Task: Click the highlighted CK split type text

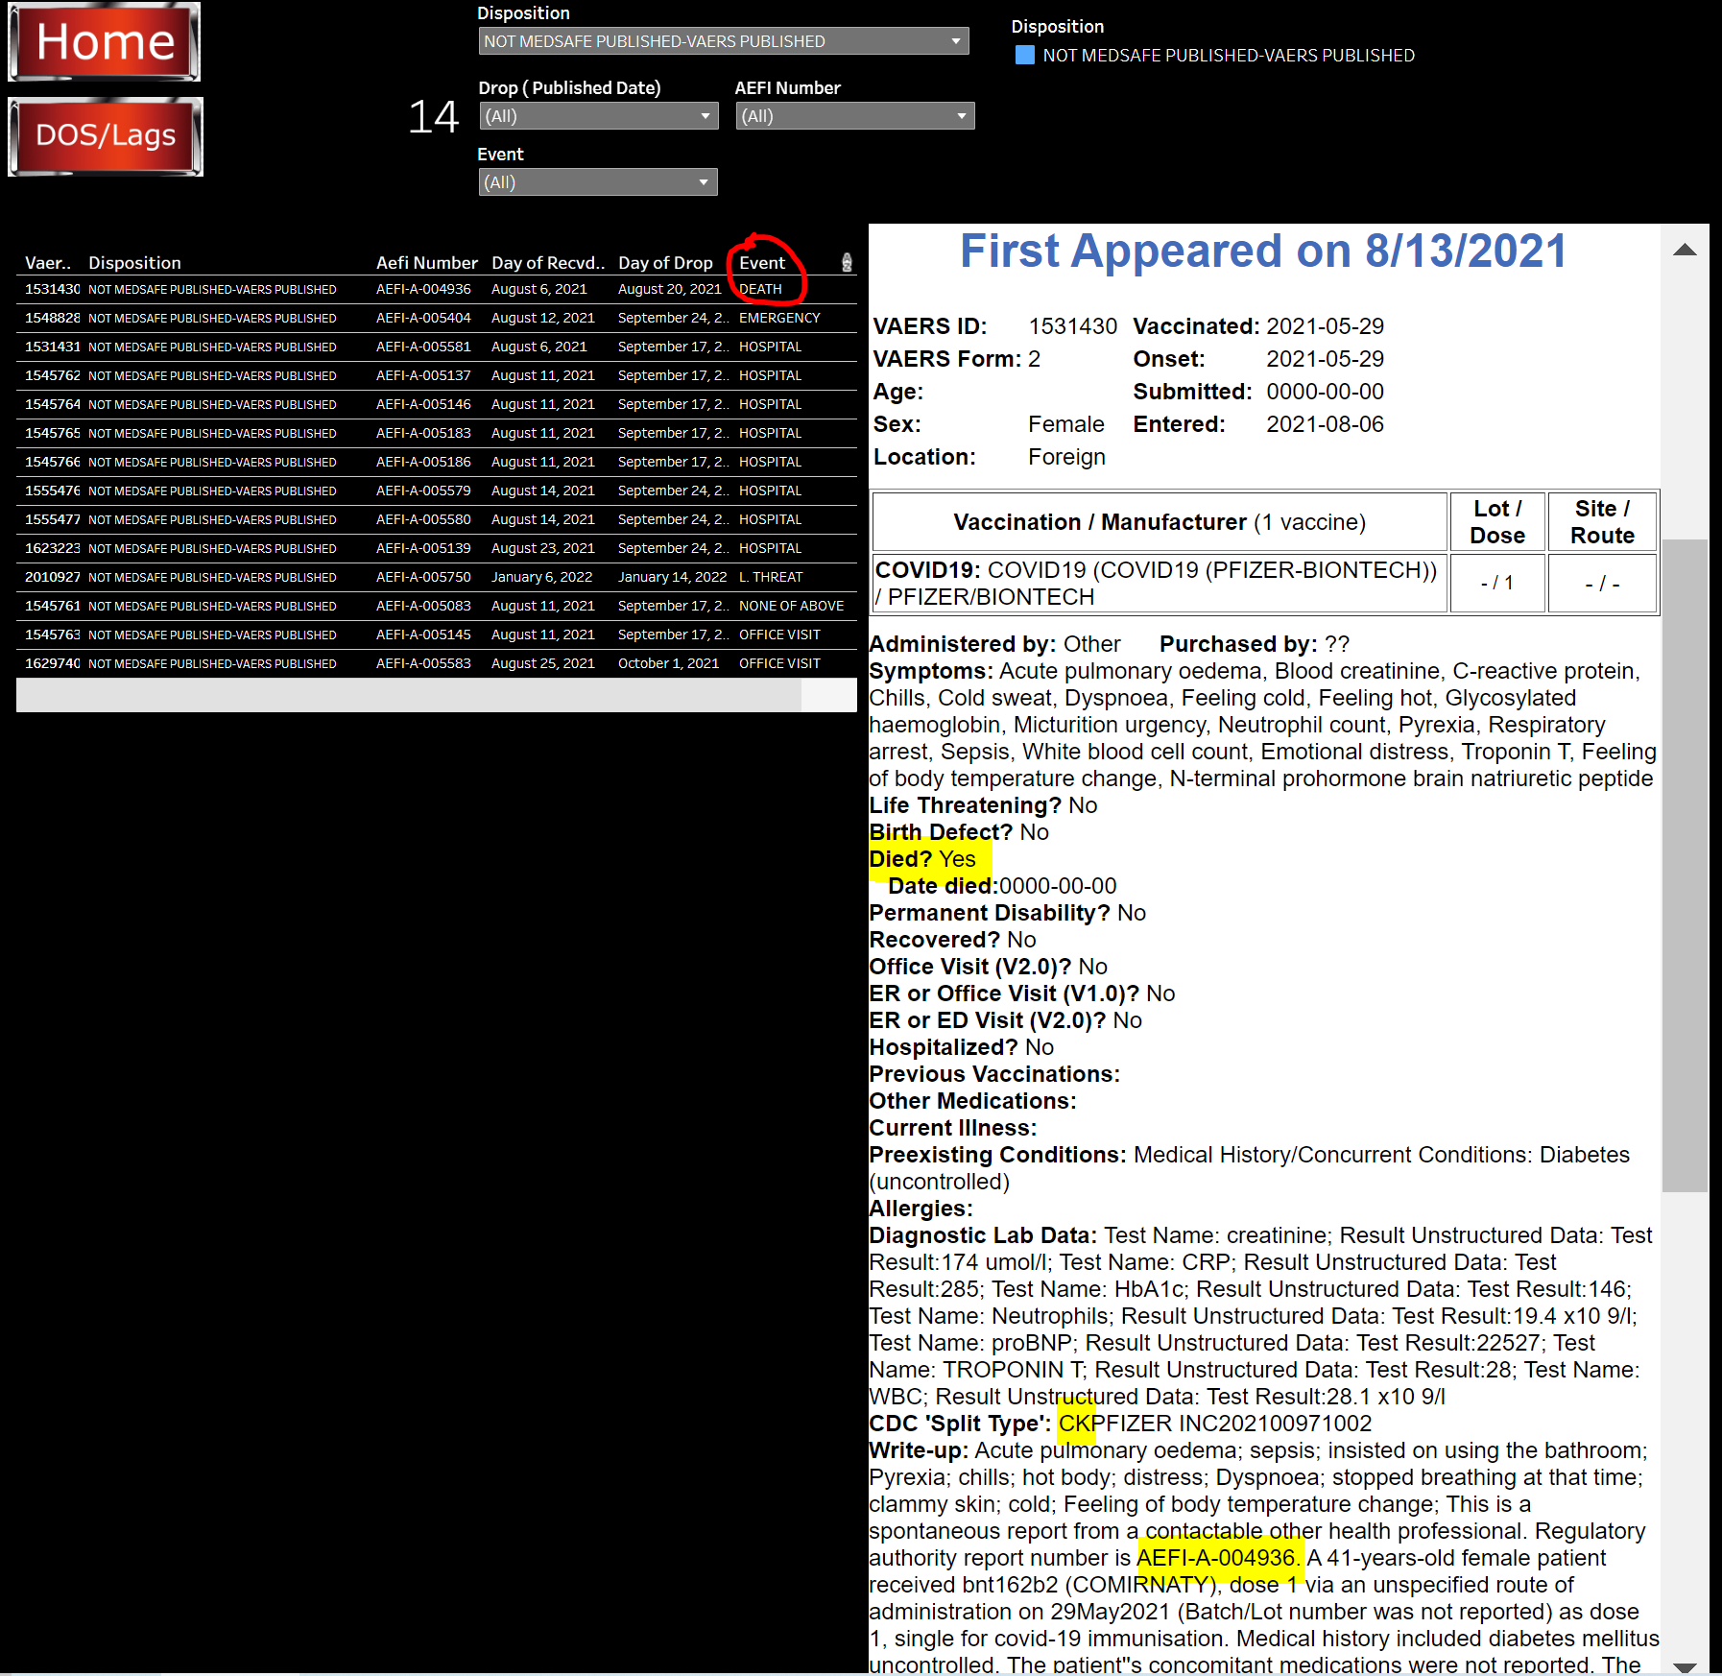Action: point(1076,1424)
